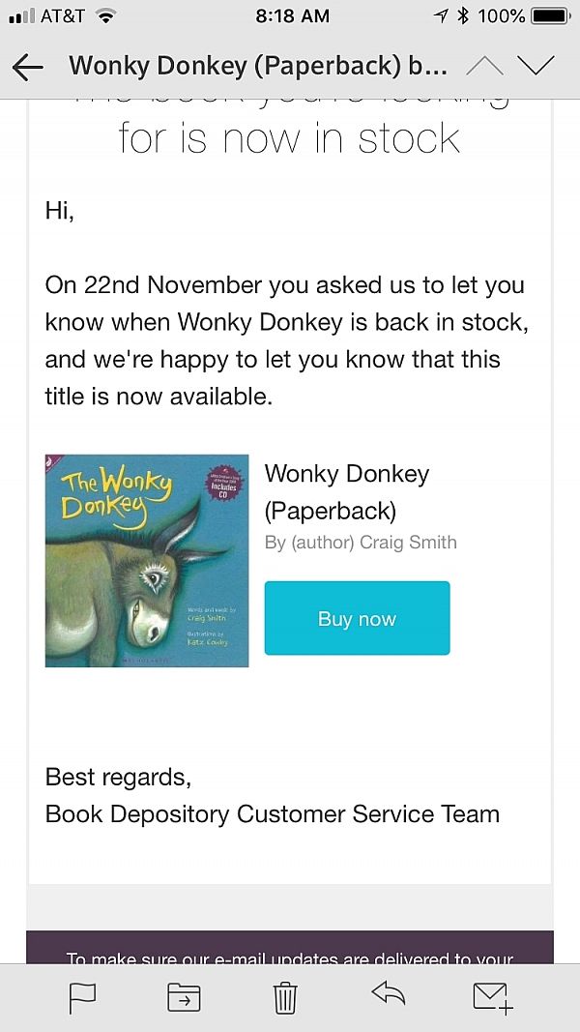Tap the Wonky Donkey (Paperback) product title
Image resolution: width=580 pixels, height=1032 pixels.
[x=347, y=491]
